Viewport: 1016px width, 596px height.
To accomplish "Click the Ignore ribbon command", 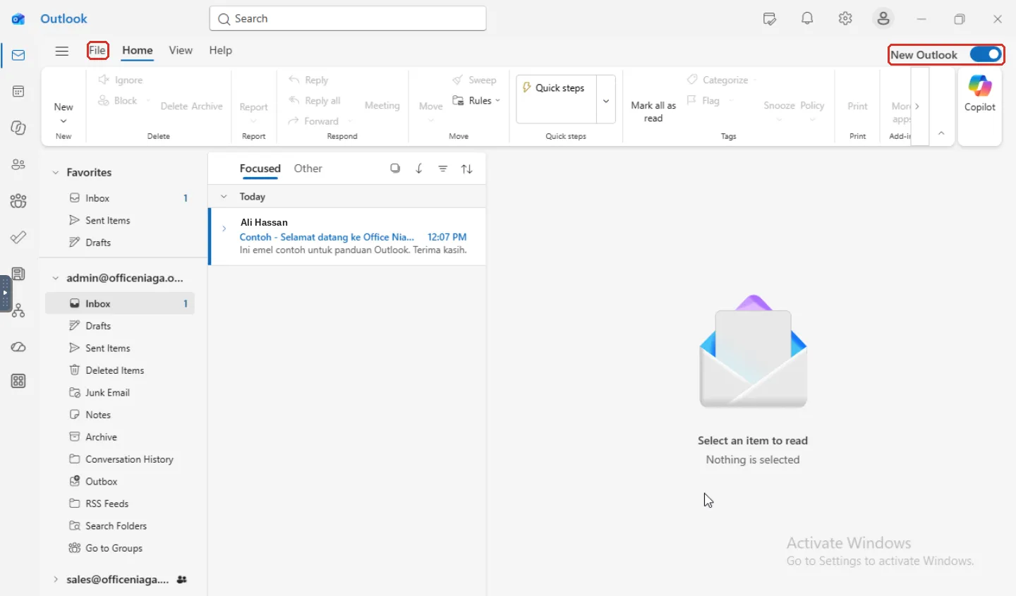I will click(x=121, y=80).
